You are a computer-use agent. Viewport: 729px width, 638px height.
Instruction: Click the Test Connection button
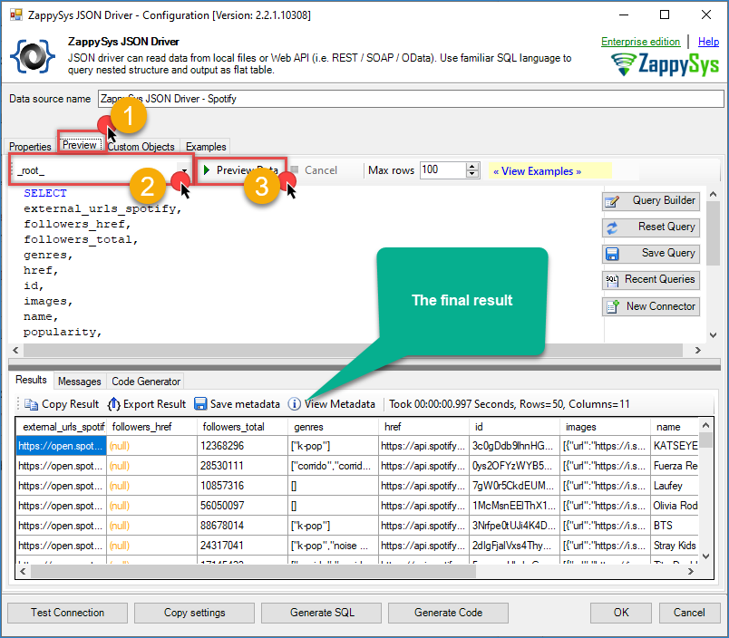(67, 613)
